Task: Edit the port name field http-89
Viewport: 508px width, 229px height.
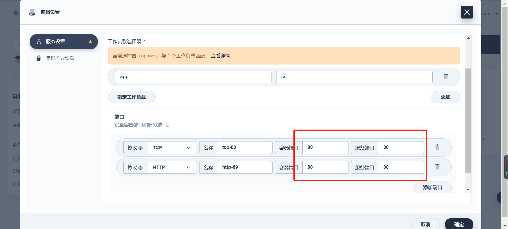Action: tap(244, 167)
